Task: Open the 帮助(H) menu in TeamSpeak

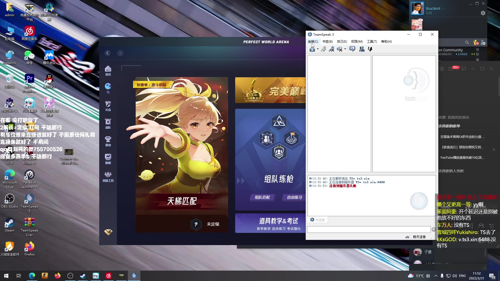Action: coord(386,41)
